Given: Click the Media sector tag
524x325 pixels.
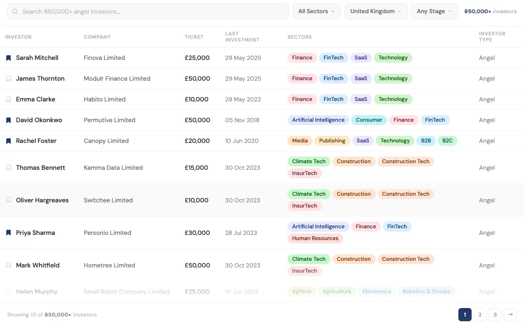Looking at the screenshot, I should 300,141.
